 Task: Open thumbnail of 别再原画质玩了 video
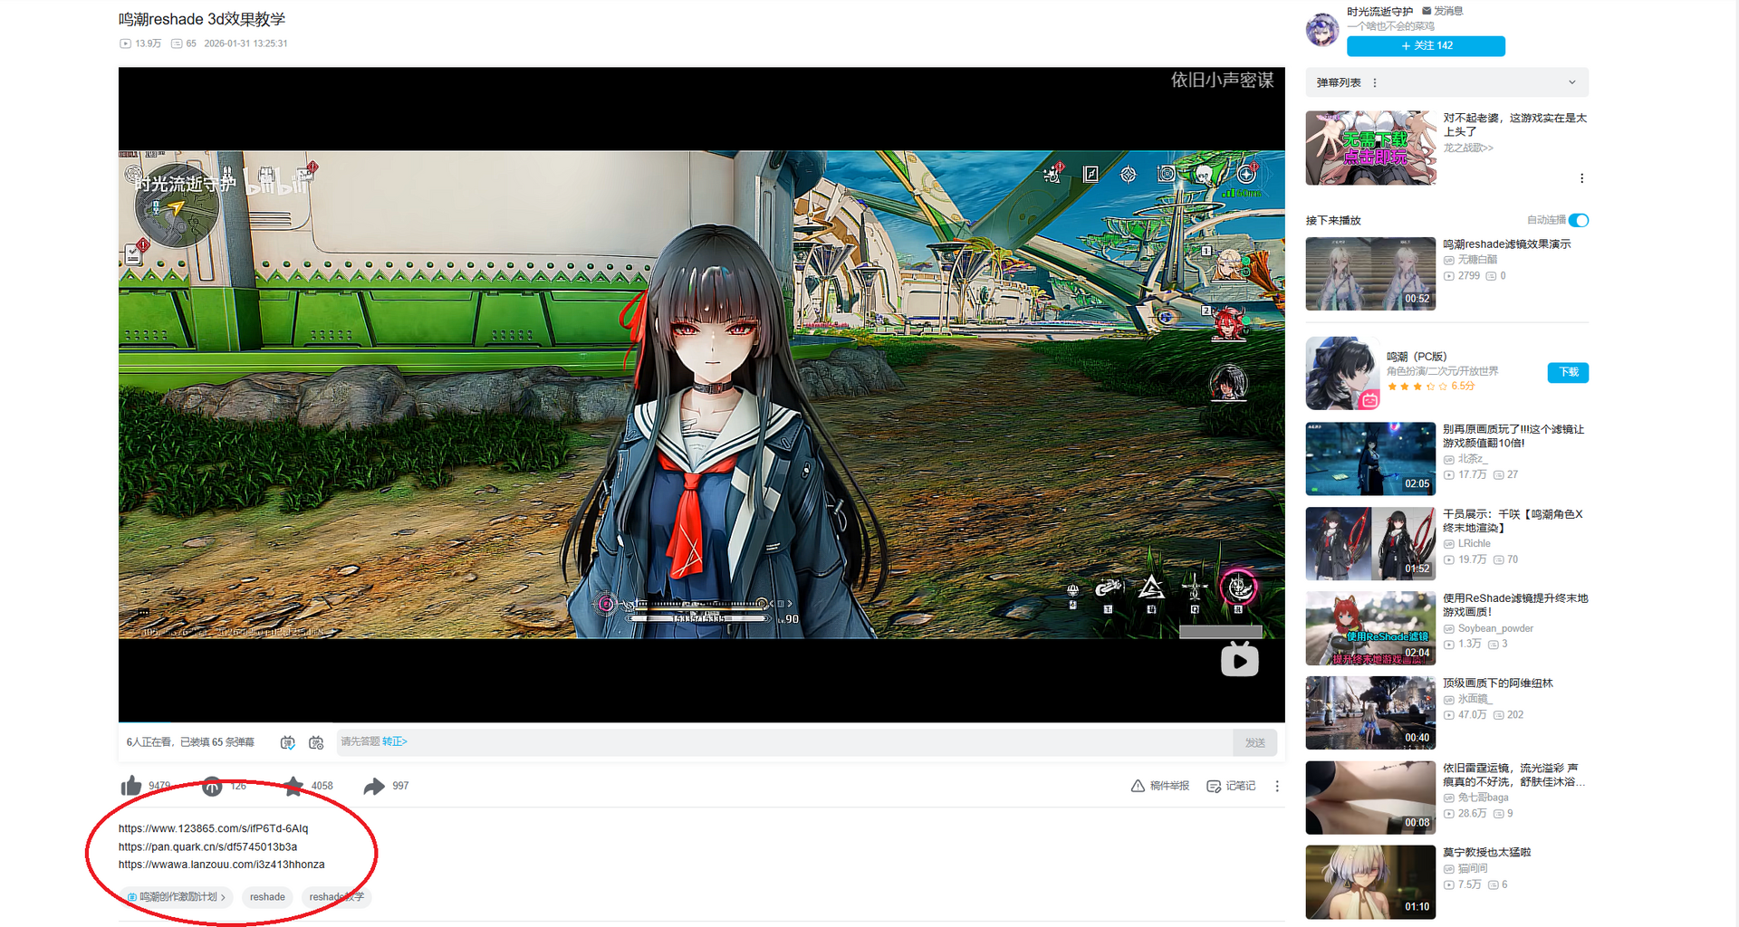[1370, 459]
